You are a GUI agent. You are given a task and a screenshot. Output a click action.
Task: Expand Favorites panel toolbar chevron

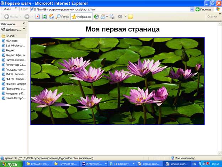(24, 29)
